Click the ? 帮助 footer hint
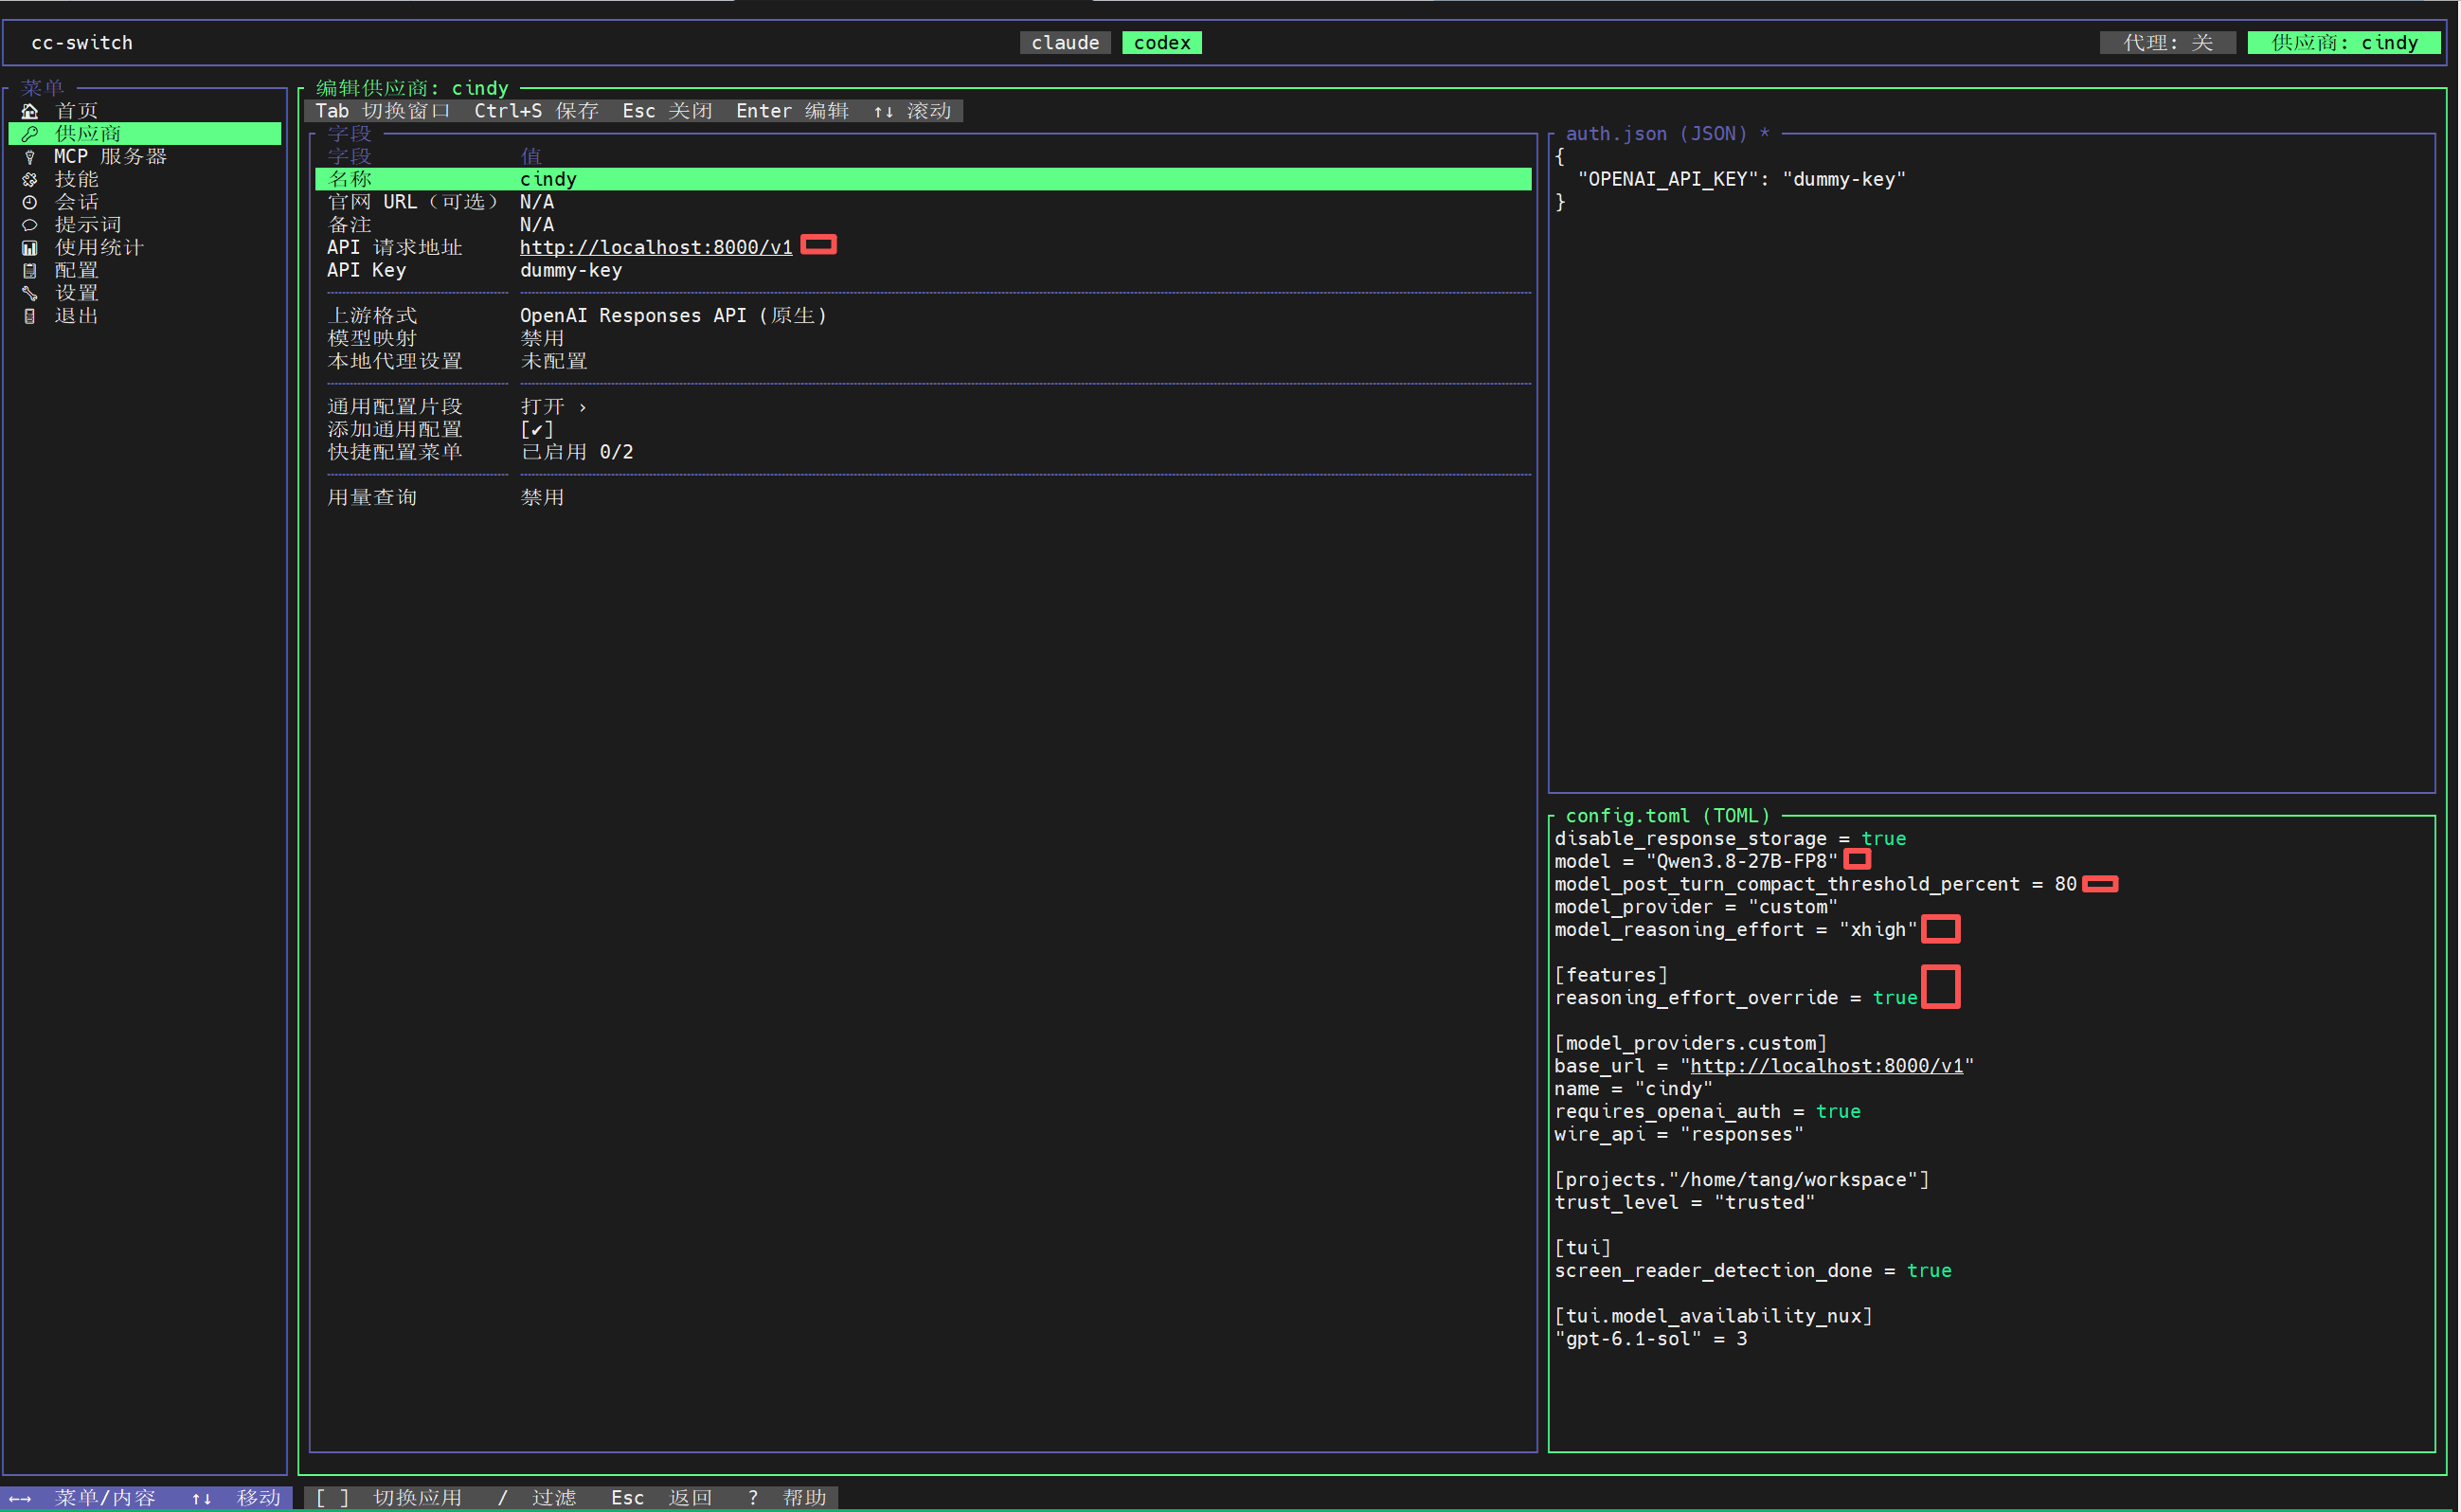Screen dimensions: 2461x1512 pos(786,1498)
